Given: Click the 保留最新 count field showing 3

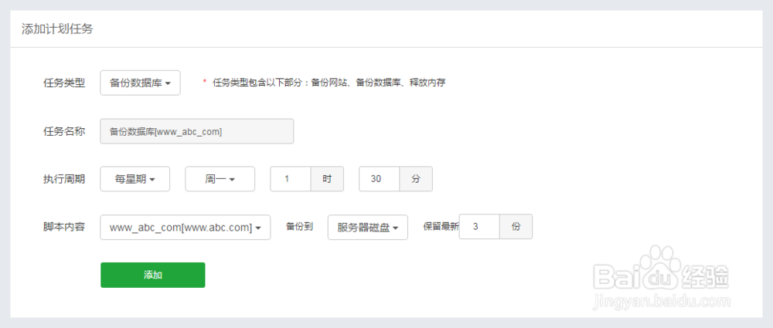Looking at the screenshot, I should tap(479, 227).
